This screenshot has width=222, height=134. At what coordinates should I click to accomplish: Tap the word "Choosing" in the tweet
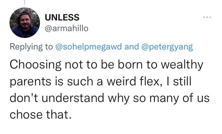pyautogui.click(x=36, y=65)
